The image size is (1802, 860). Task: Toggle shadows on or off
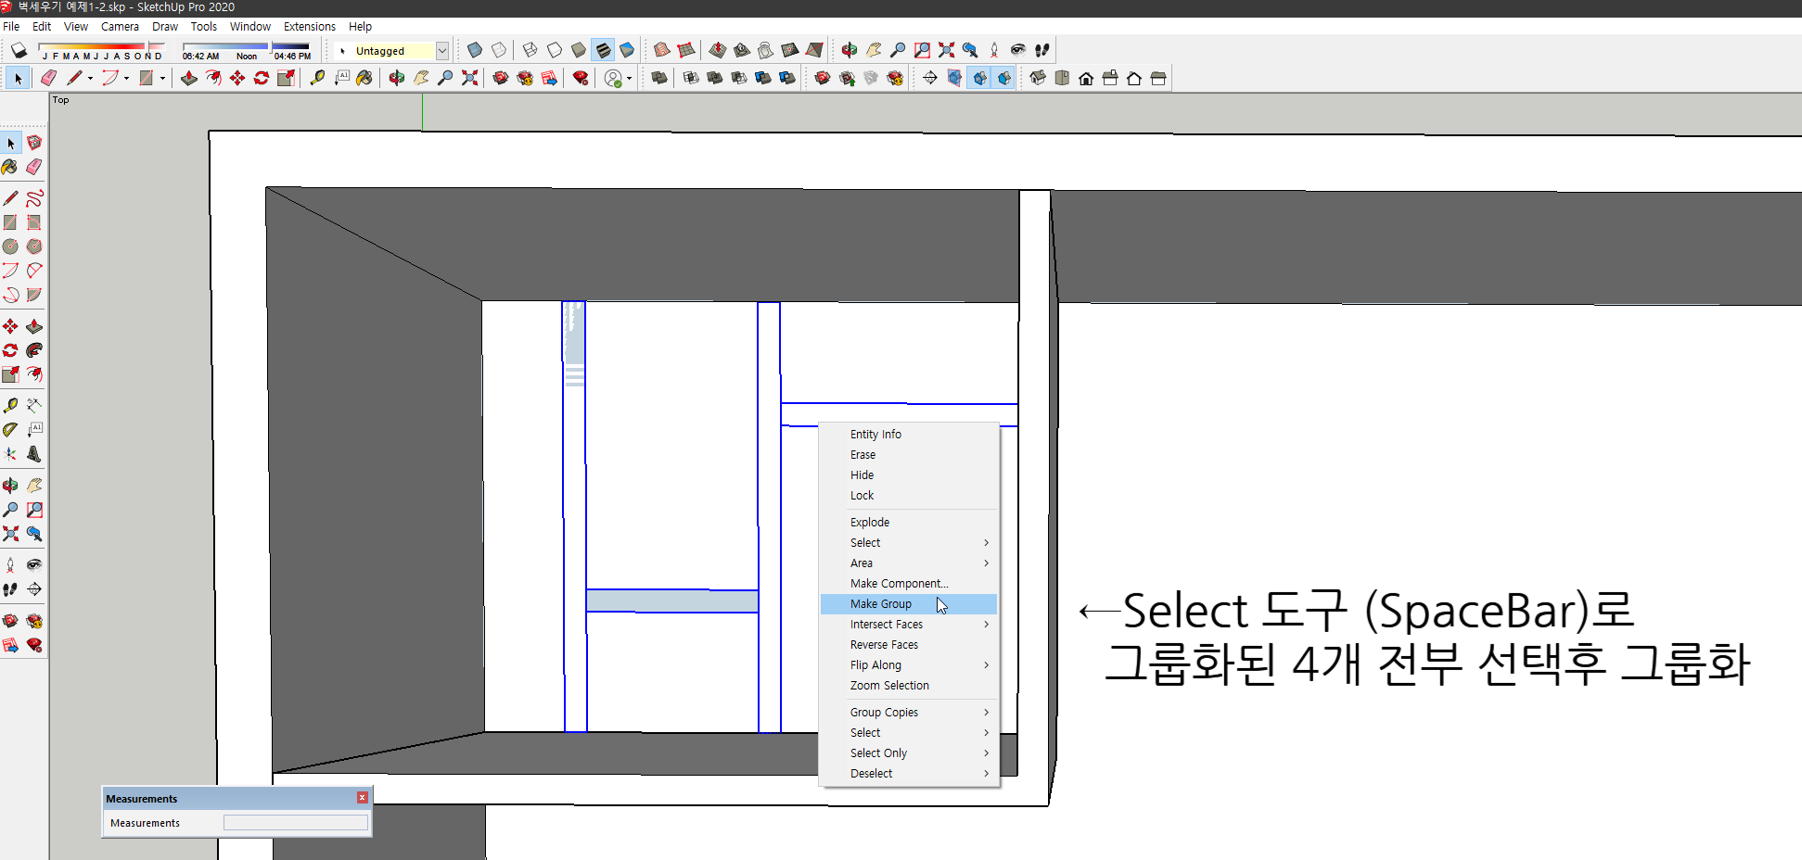pyautogui.click(x=19, y=50)
